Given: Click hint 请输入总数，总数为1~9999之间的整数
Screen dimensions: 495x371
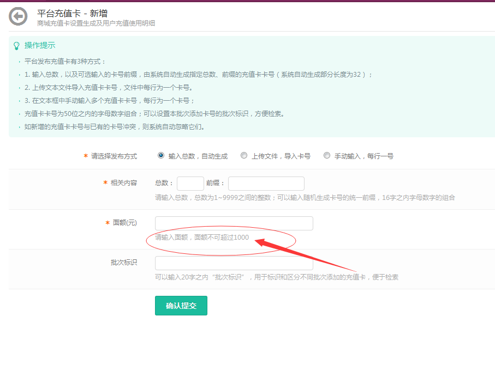Looking at the screenshot, I should [305, 198].
